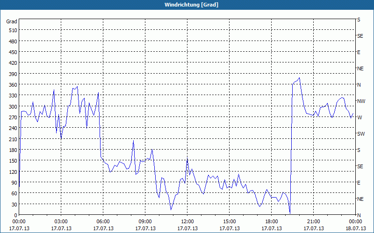Select the 150 y-axis value
374x233 pixels.
pos(13,161)
